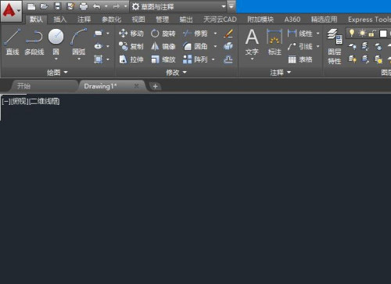Open 图层特性 (Layer Properties) manager

pos(335,46)
